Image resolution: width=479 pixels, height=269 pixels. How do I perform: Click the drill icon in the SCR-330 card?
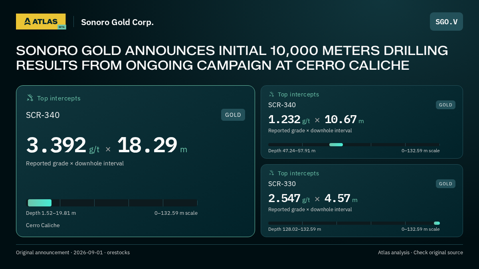[x=271, y=173]
